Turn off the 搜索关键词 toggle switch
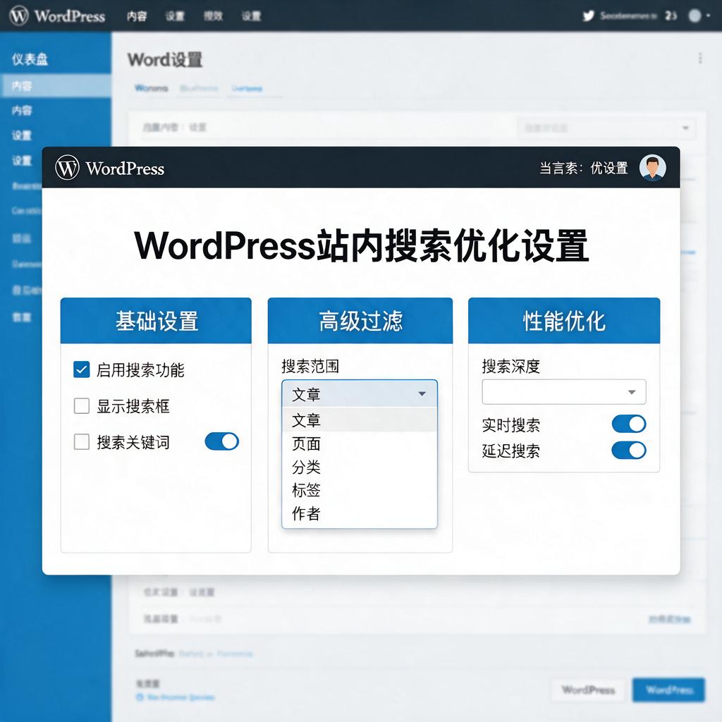The height and width of the screenshot is (722, 722). tap(222, 441)
